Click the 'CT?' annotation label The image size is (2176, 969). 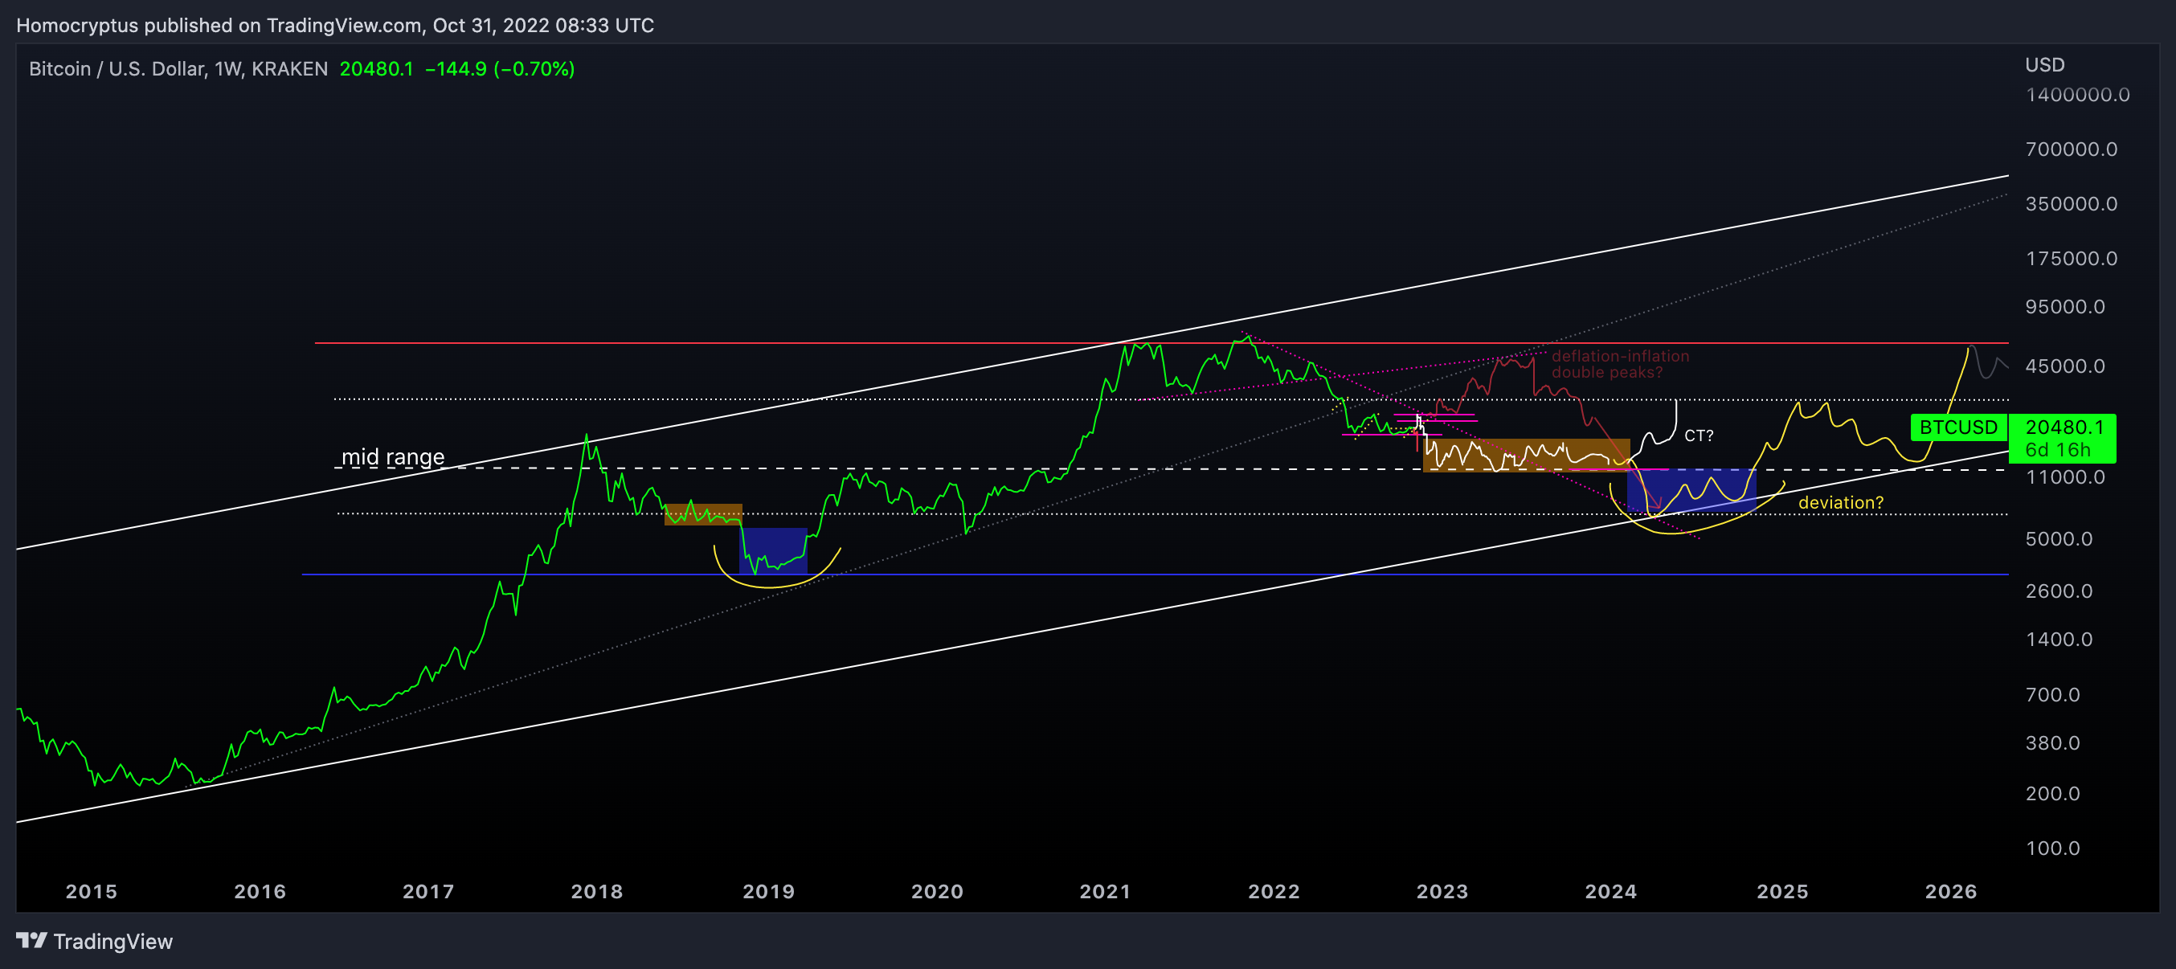pyautogui.click(x=1699, y=436)
